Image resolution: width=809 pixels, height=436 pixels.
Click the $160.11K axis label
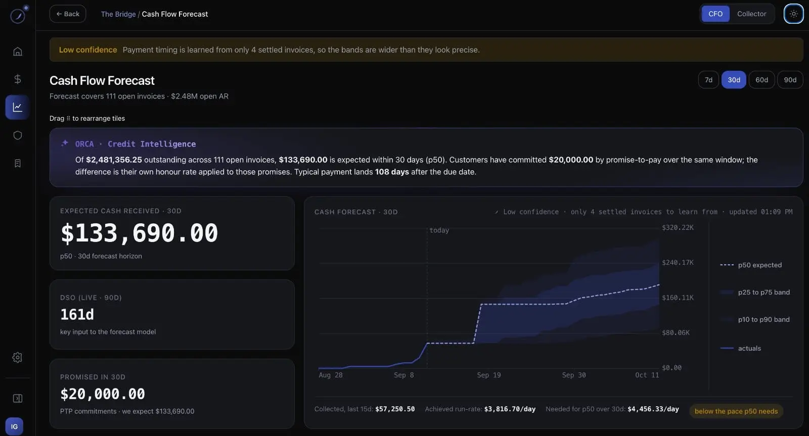(678, 298)
